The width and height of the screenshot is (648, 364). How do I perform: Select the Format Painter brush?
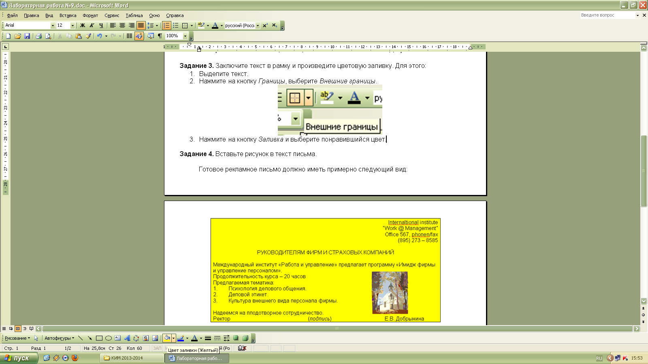[88, 36]
